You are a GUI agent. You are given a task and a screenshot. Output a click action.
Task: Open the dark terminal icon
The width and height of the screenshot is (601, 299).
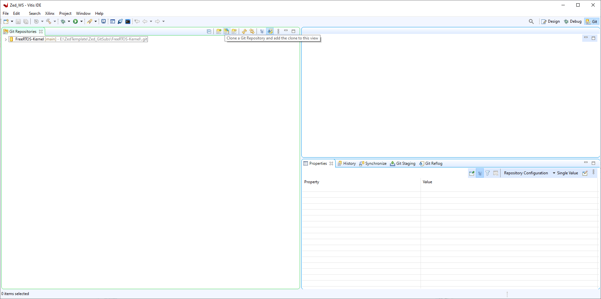click(128, 21)
